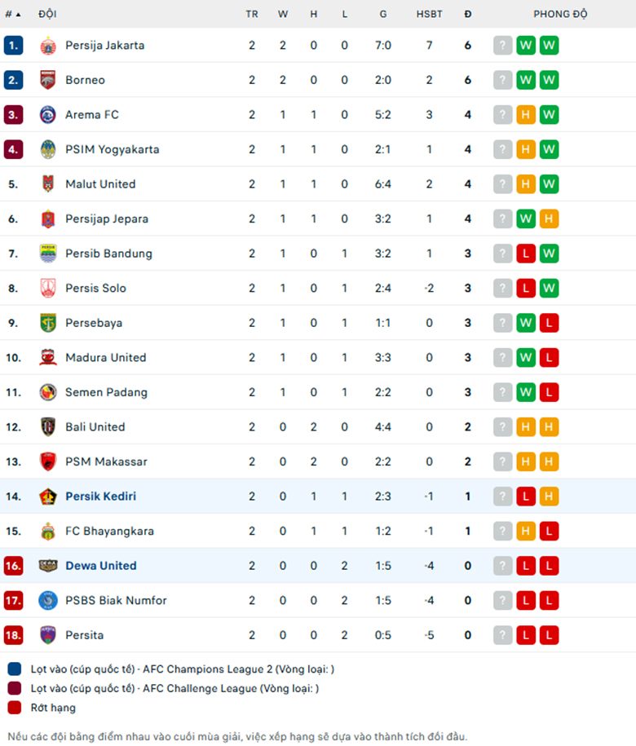Open the Bali United crest icon

coord(47,426)
